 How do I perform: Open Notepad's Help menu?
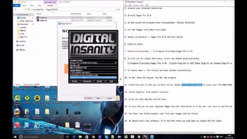(x=147, y=5)
